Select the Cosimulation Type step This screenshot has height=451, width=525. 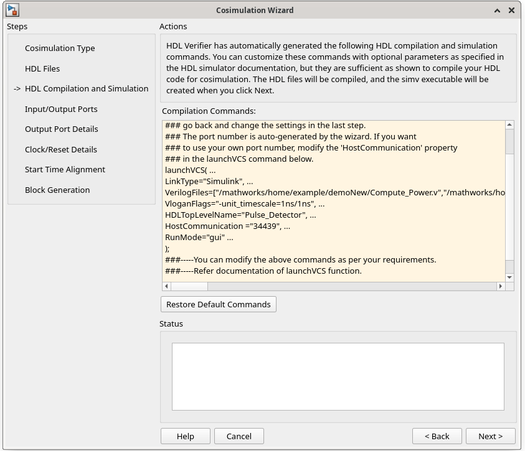click(x=60, y=49)
